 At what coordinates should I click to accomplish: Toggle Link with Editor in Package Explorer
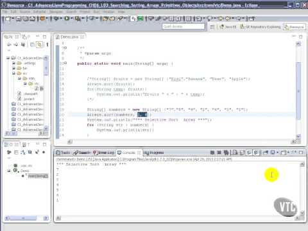pyautogui.click(x=39, y=44)
